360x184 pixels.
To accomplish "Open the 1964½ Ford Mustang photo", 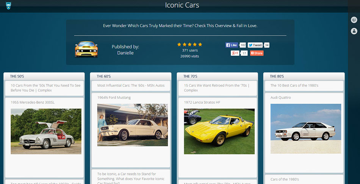I will (133, 125).
